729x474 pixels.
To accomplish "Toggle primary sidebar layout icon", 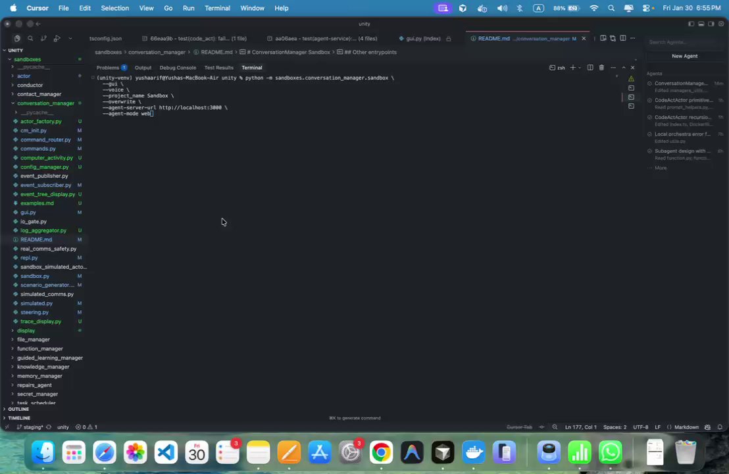I will (691, 24).
